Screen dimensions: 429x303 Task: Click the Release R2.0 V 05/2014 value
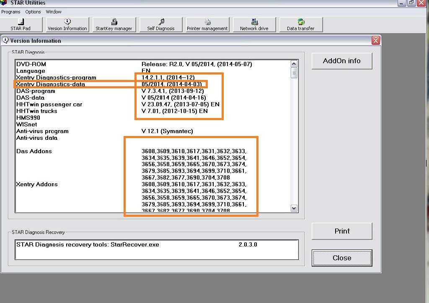(x=197, y=64)
